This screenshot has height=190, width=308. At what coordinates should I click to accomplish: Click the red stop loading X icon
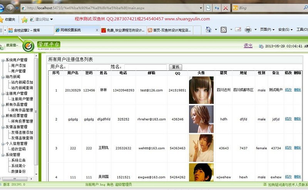point(226,8)
